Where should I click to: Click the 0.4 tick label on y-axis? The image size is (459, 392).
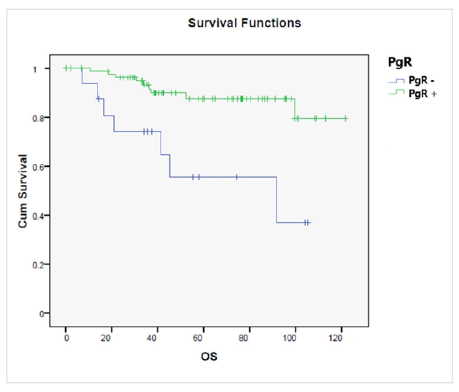coord(38,216)
